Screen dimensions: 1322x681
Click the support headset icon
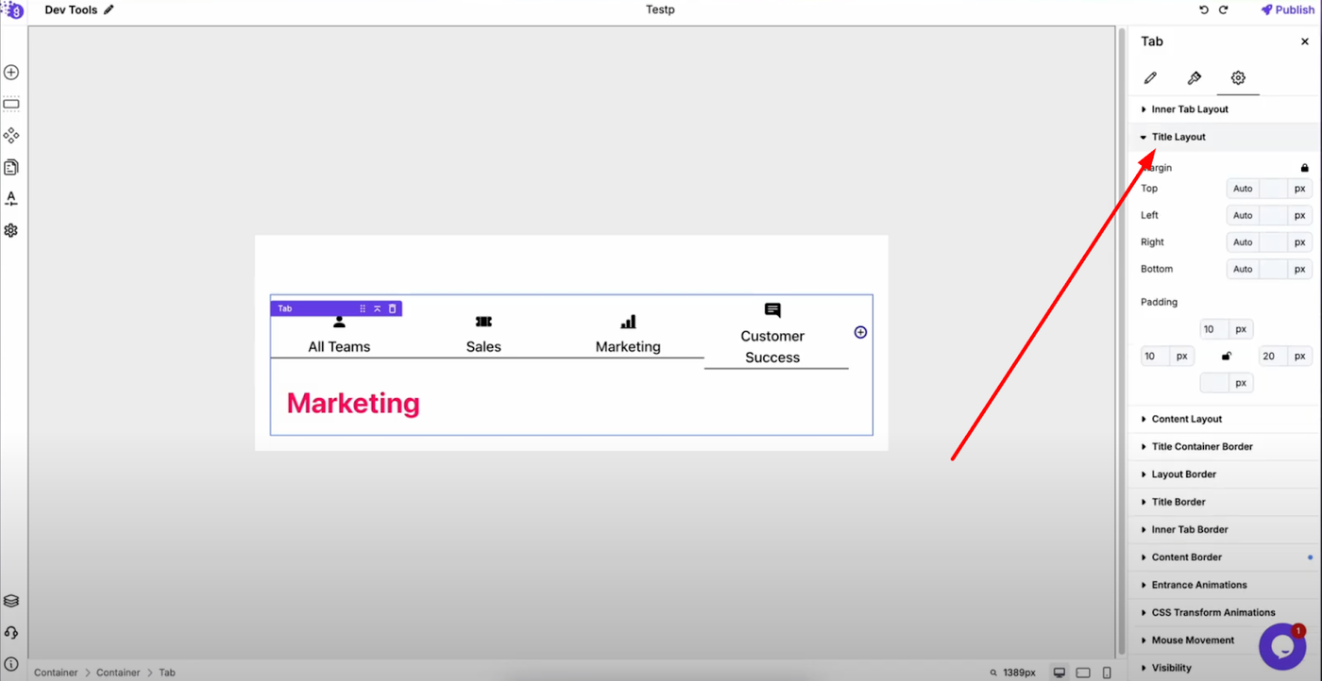11,632
